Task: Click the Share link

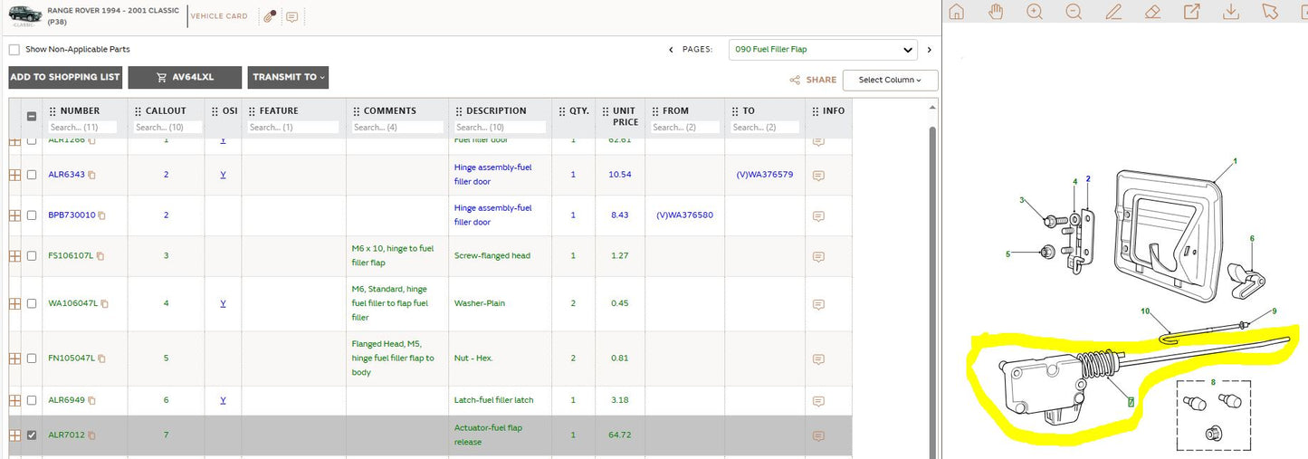Action: click(813, 80)
